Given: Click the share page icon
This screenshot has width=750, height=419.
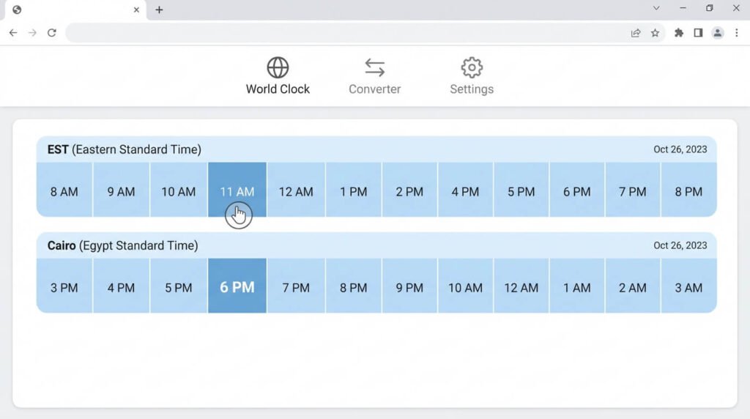Looking at the screenshot, I should [x=636, y=33].
